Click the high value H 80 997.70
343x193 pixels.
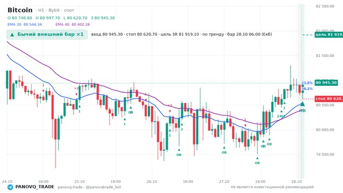48,18
